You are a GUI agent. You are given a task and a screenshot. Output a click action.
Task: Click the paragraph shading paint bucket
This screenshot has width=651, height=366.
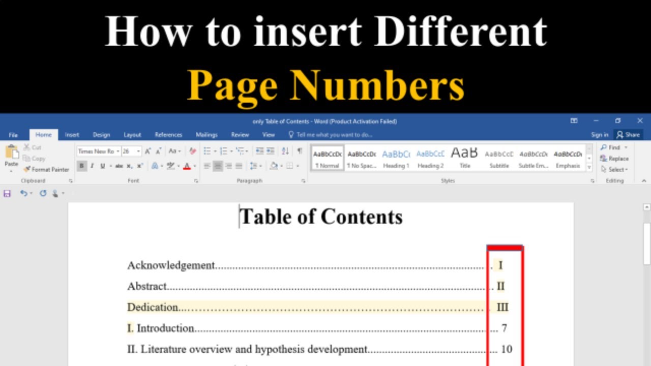(x=274, y=166)
